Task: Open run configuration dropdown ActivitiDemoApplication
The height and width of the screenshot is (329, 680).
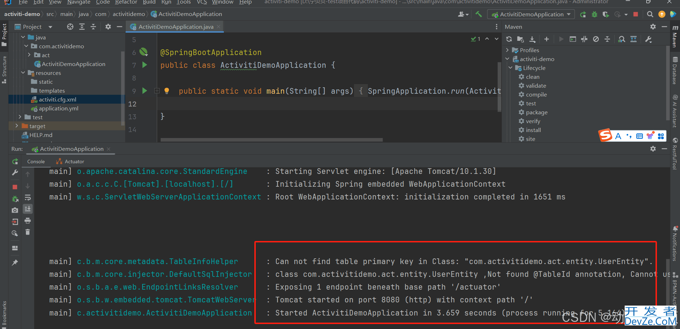Action: click(531, 15)
